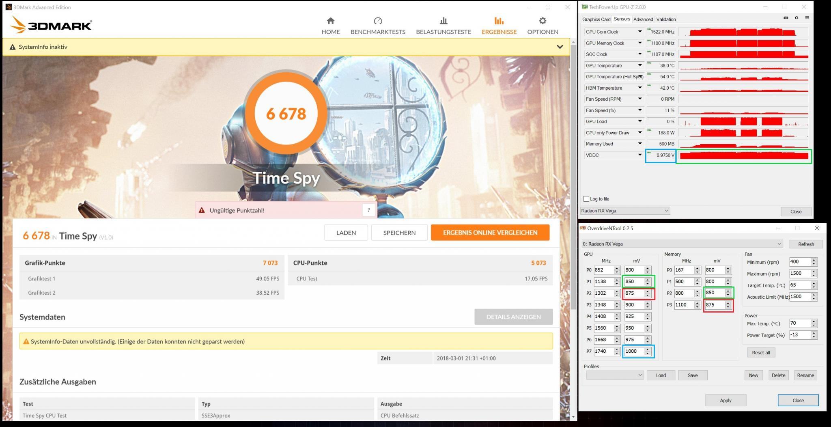831x427 pixels.
Task: Click Reset all in OverdriveNTool
Action: [761, 352]
